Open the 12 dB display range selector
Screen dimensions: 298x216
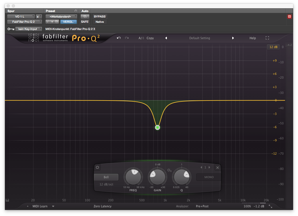(x=274, y=47)
